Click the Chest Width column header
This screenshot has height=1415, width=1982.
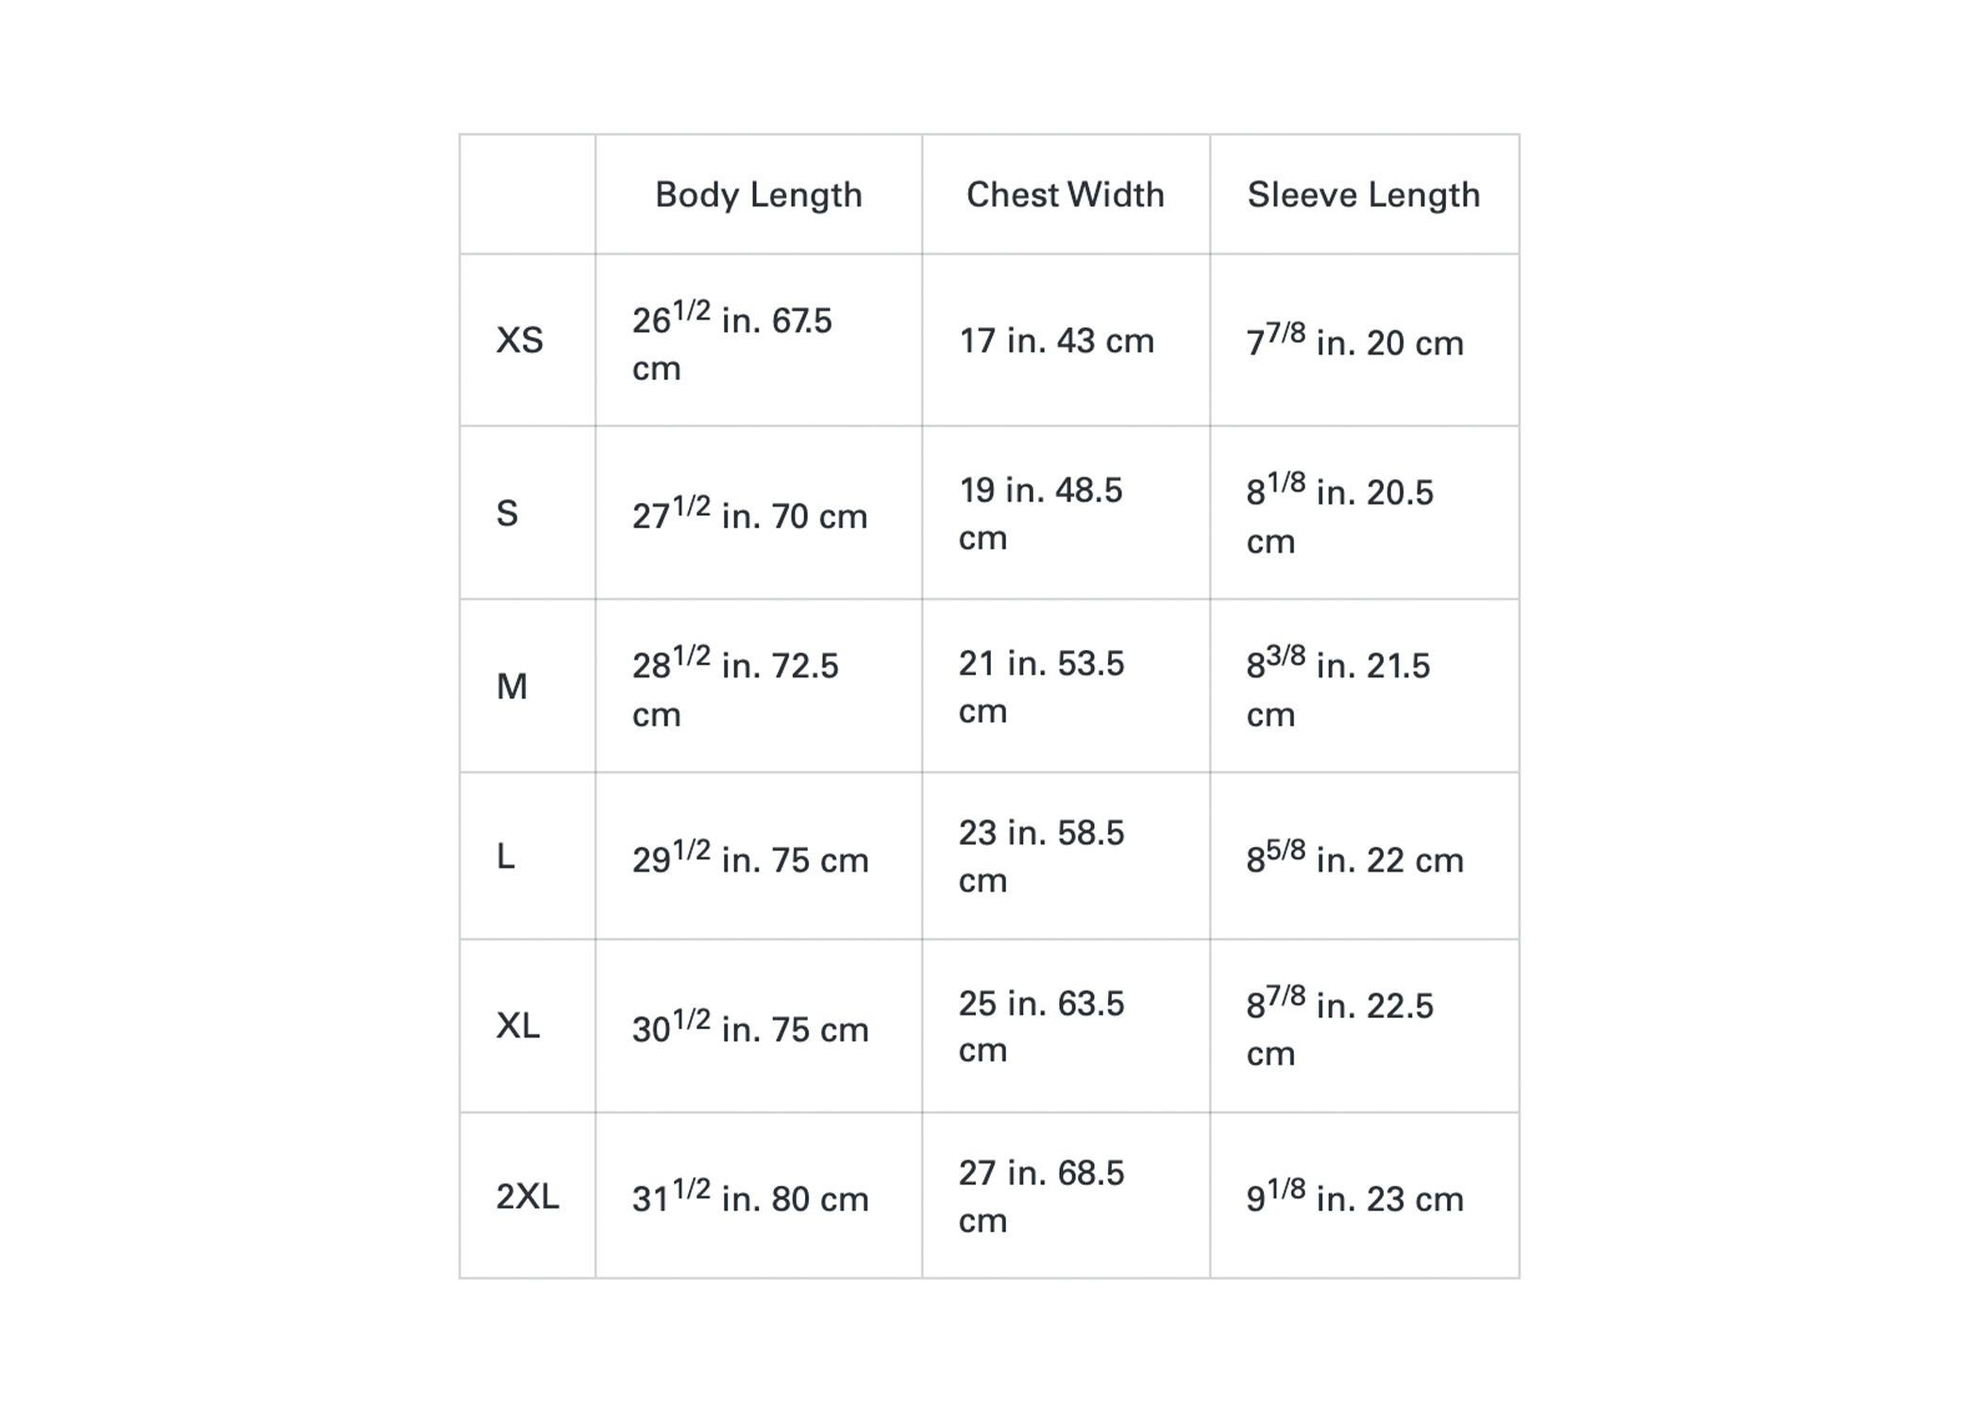tap(1066, 194)
